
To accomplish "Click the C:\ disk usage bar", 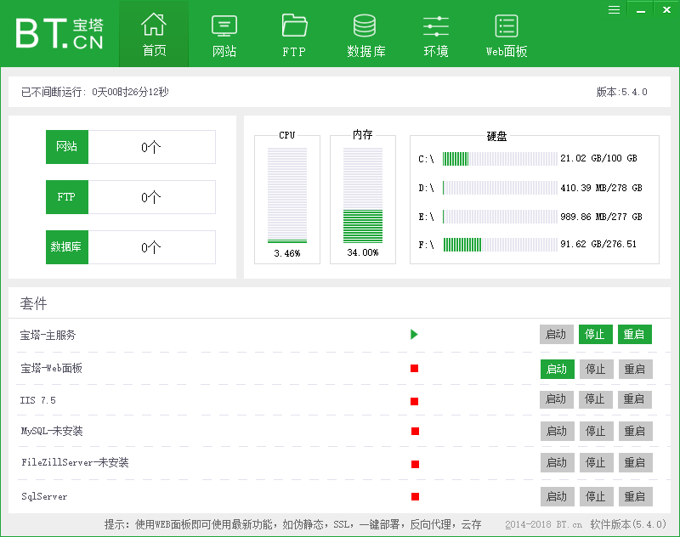I will 500,159.
